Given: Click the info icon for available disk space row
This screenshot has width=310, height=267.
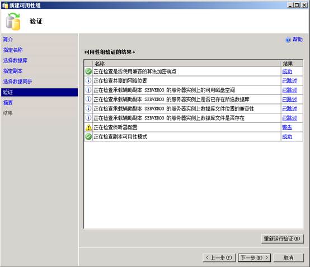Looking at the screenshot, I should tap(88, 90).
